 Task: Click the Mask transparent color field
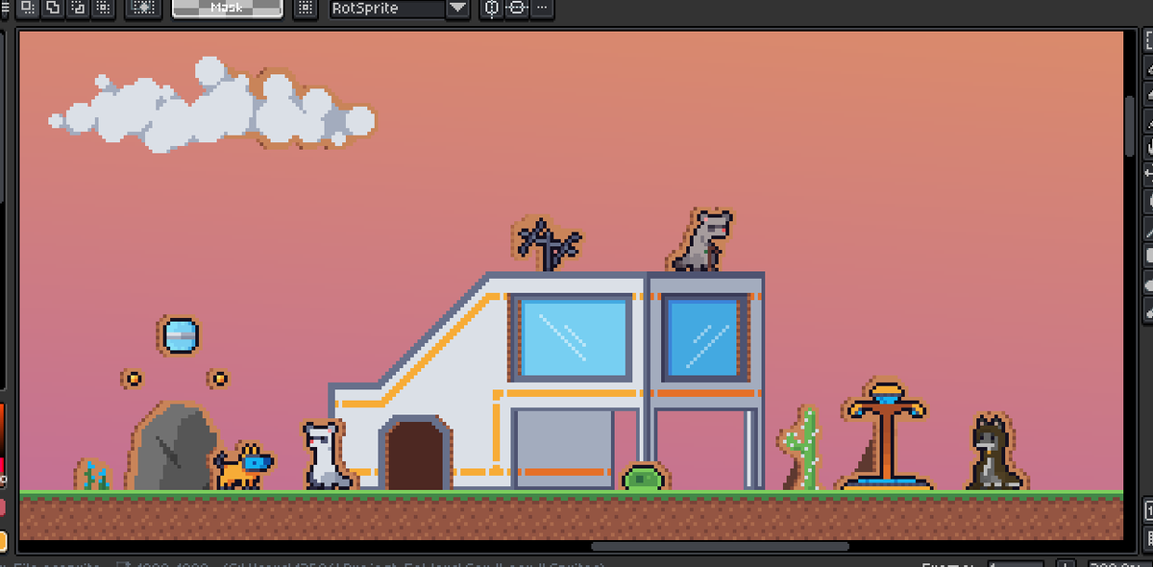(228, 8)
